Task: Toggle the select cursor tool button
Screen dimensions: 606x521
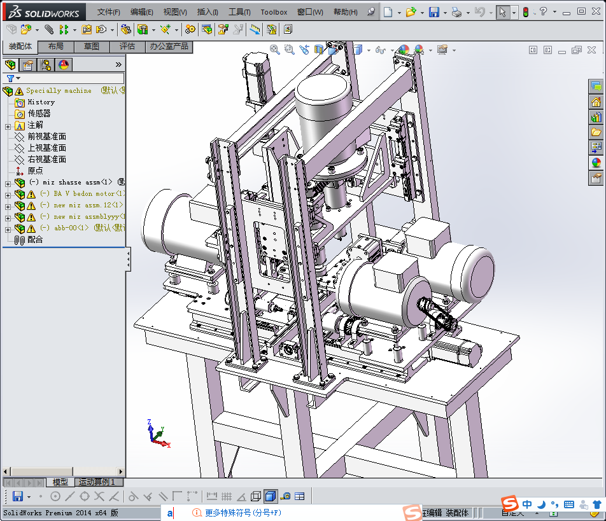Action: pos(502,12)
